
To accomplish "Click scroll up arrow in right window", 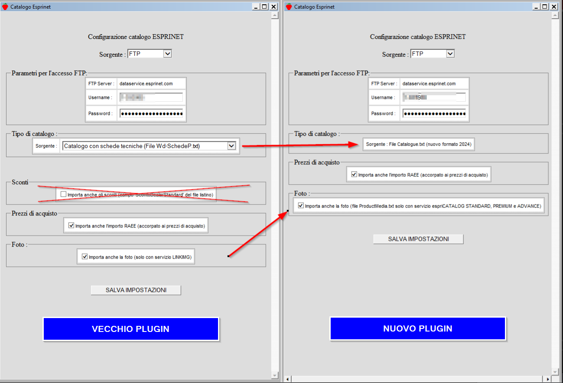I will tap(555, 16).
